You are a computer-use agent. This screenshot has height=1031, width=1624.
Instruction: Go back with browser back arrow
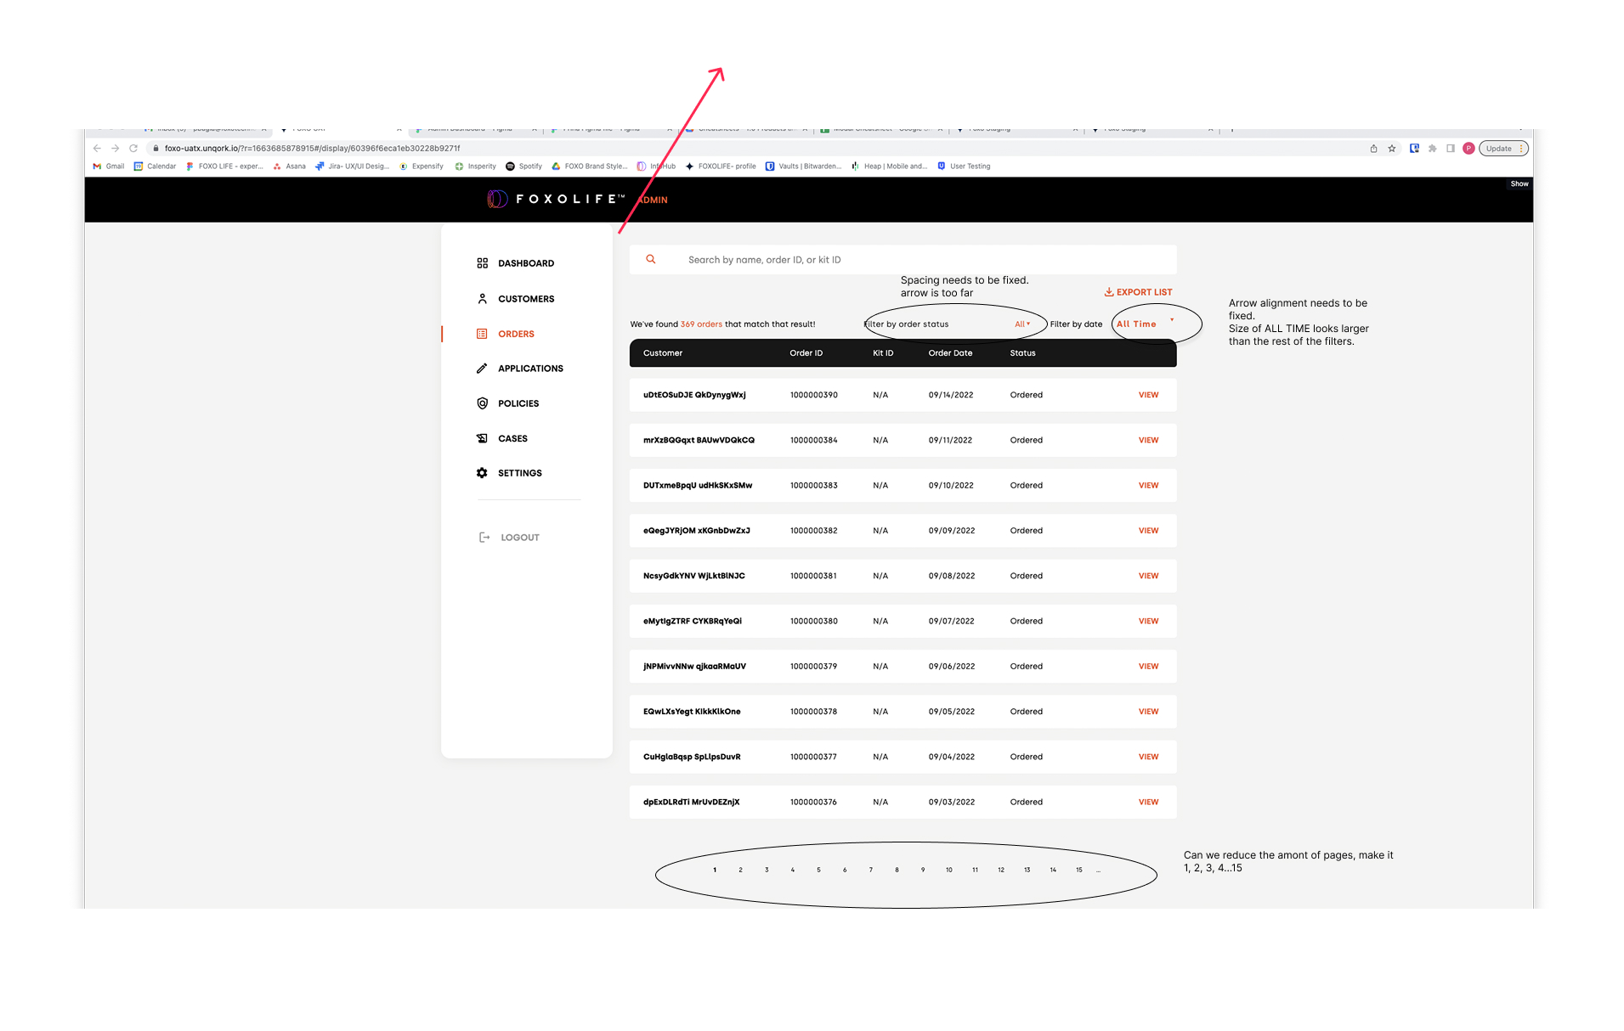(97, 149)
